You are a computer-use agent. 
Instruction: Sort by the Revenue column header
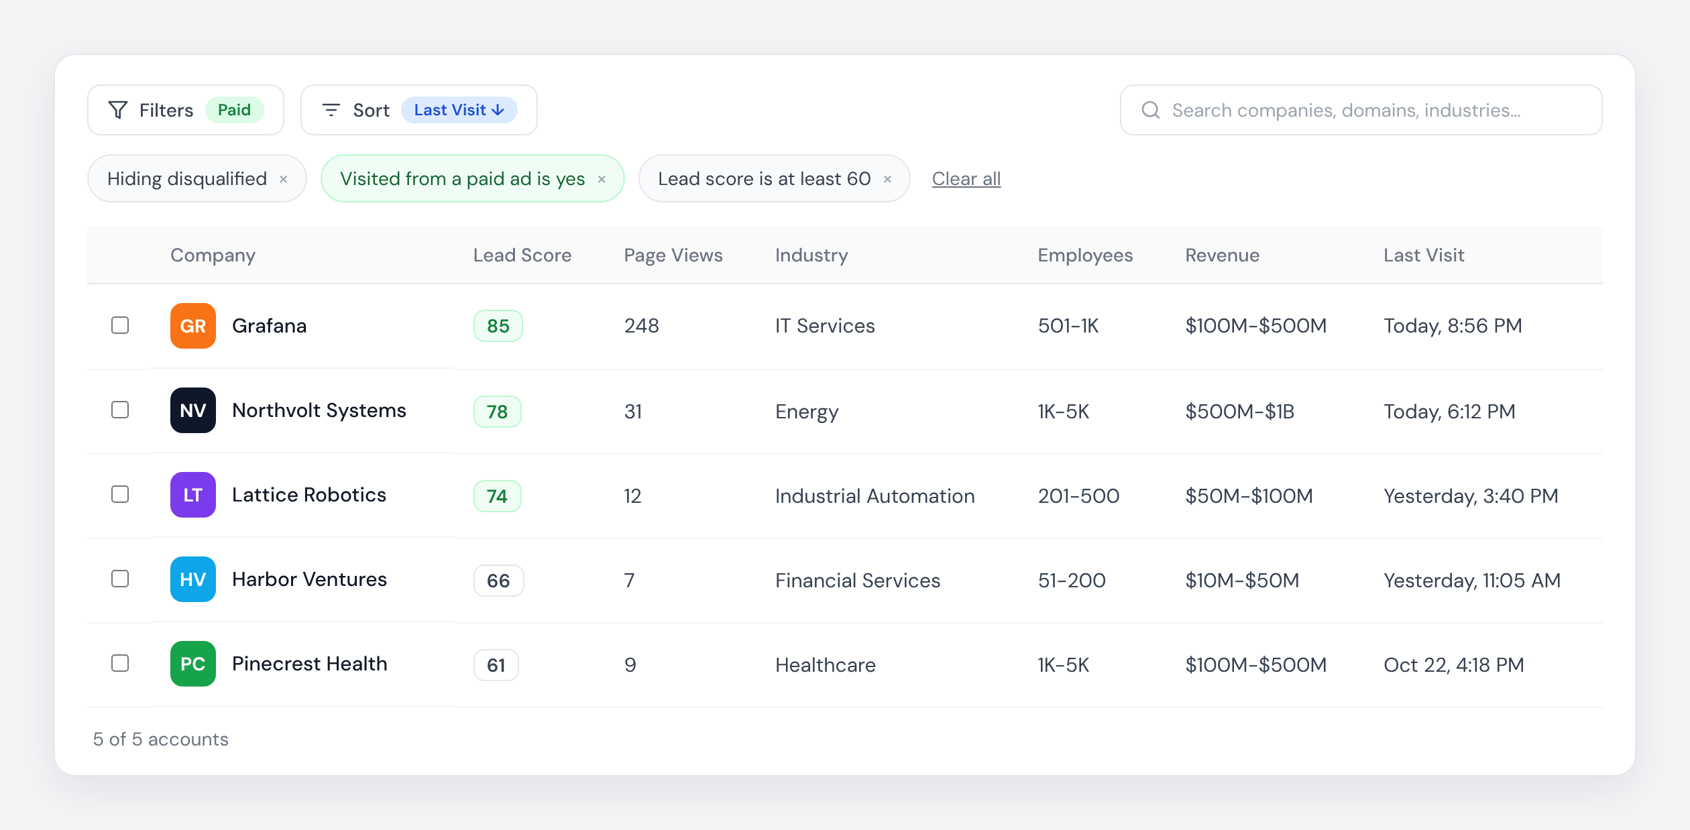(x=1222, y=255)
